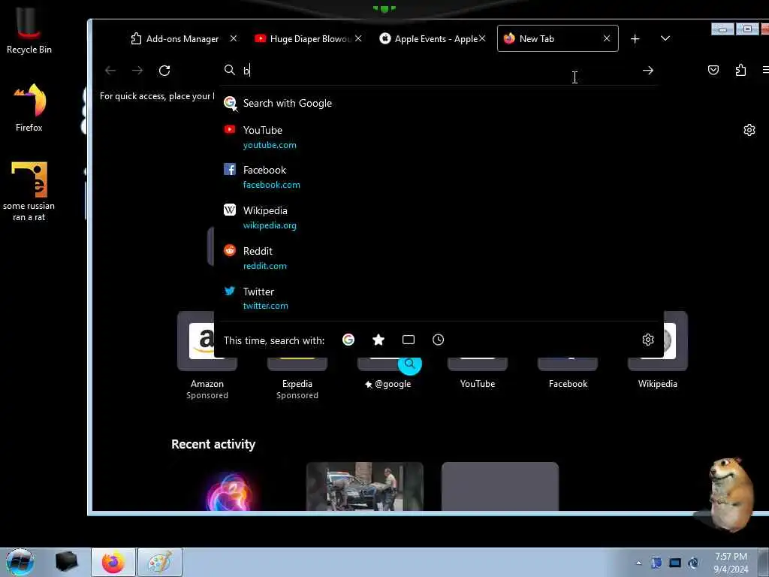Go forward using the forward arrow
This screenshot has height=577, width=769.
click(137, 71)
